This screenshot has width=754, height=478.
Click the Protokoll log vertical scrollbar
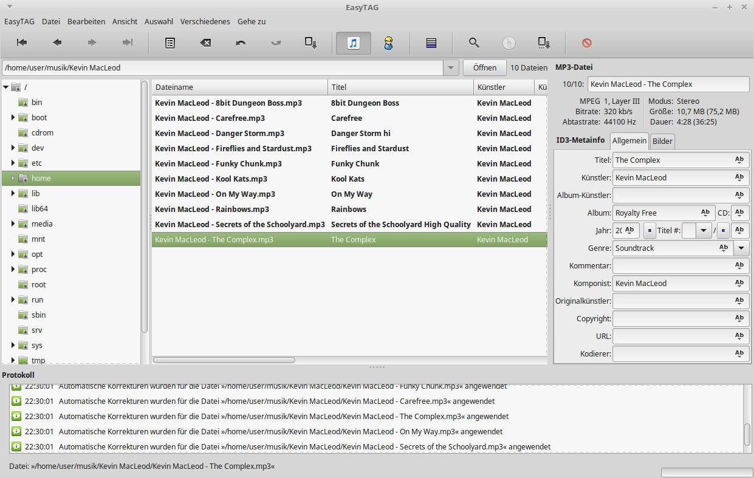click(747, 434)
